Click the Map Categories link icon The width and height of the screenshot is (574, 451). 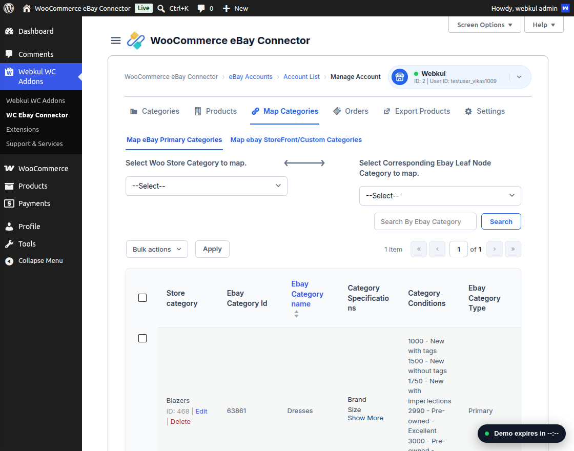coord(256,111)
